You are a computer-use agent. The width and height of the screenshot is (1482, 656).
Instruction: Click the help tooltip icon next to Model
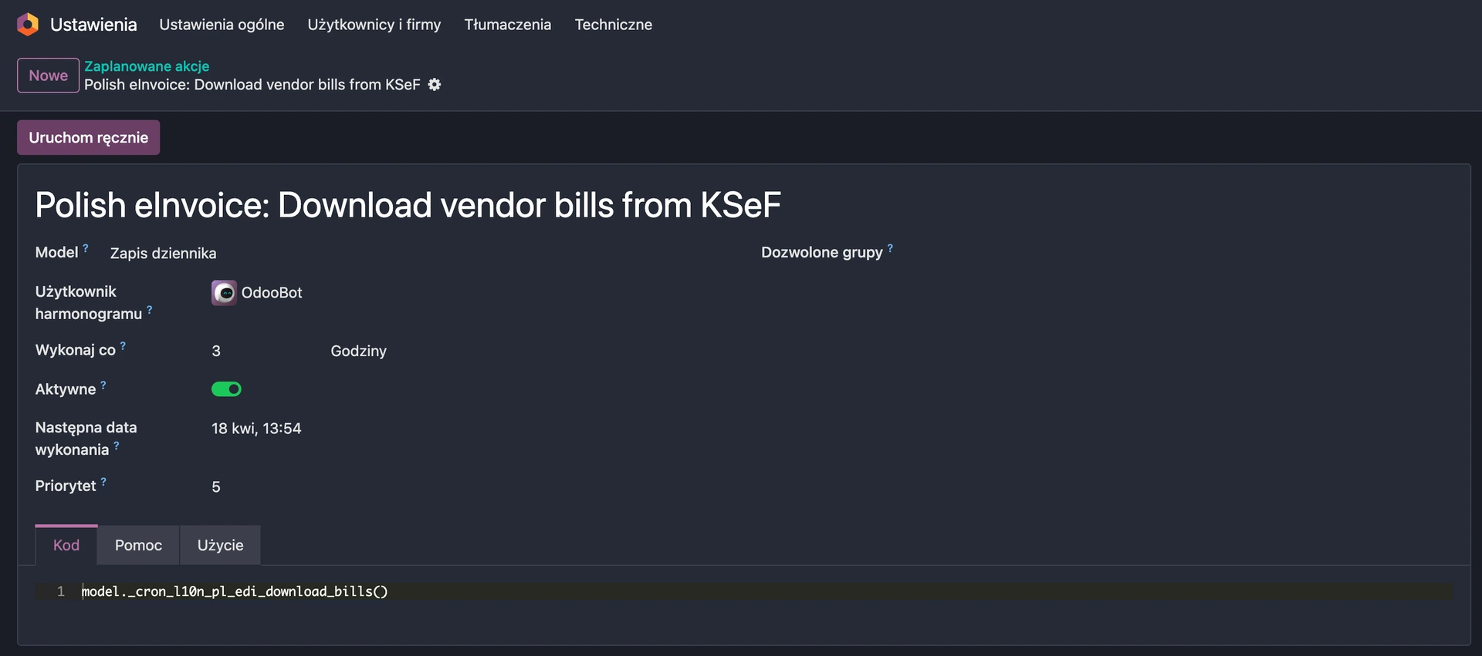(x=86, y=248)
